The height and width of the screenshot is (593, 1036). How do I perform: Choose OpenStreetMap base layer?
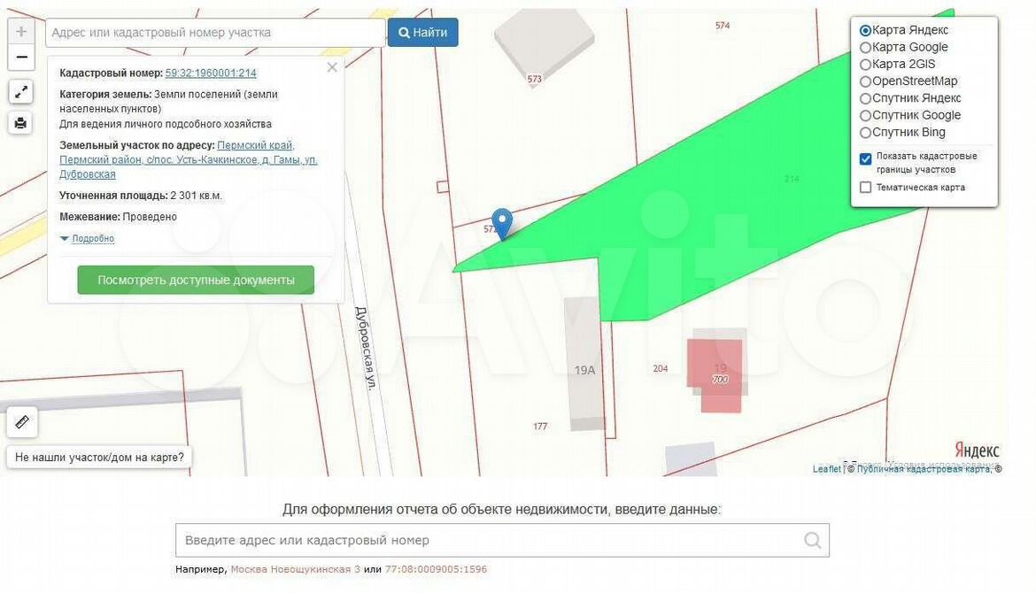[866, 81]
